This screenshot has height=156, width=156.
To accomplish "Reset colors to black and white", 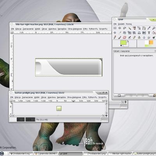I will (x=121, y=46).
